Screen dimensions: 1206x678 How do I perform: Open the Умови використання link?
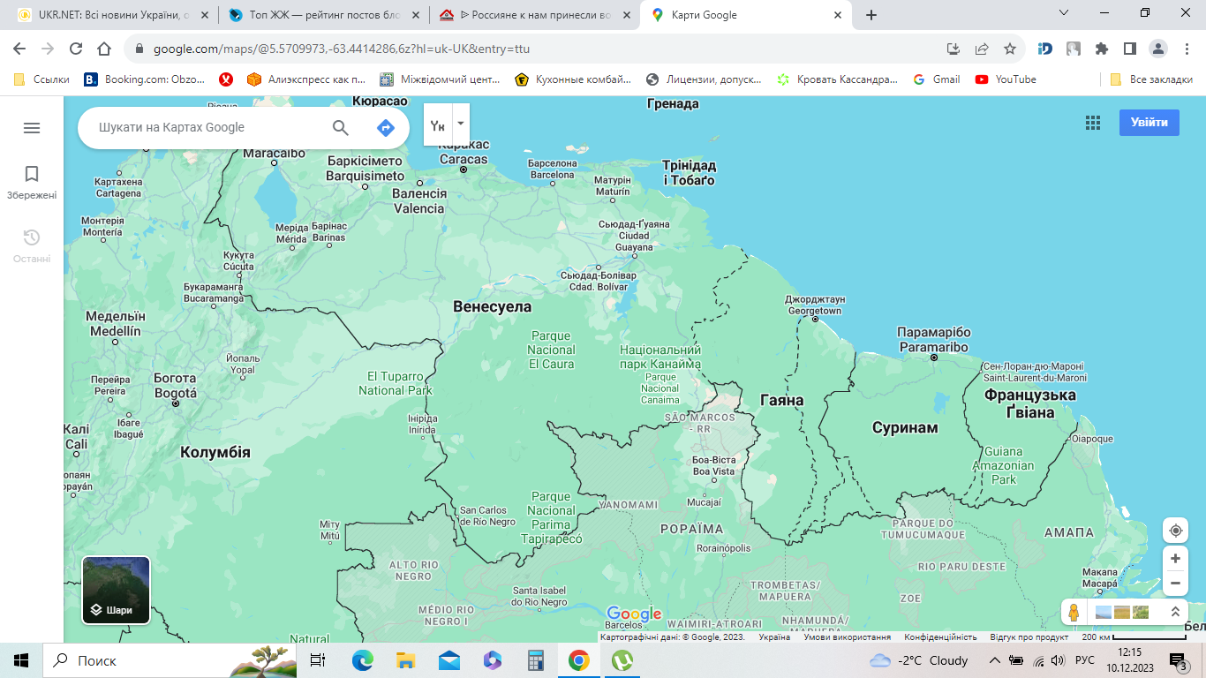coord(847,637)
